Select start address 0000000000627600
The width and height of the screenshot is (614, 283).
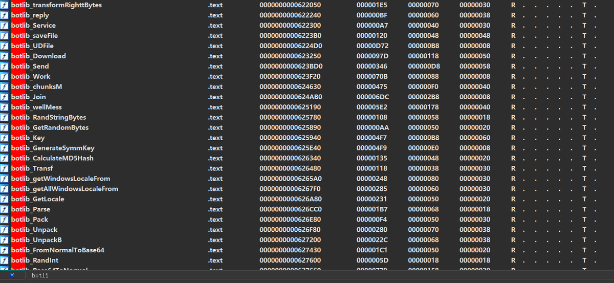coord(290,260)
